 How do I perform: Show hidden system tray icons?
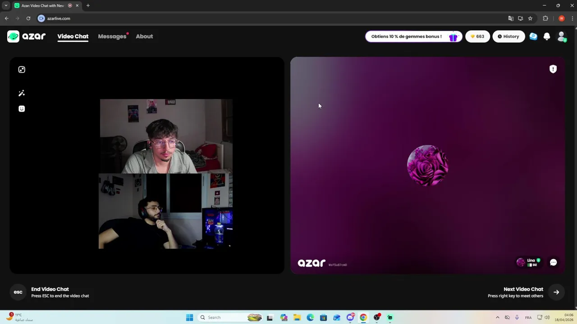coord(498,317)
